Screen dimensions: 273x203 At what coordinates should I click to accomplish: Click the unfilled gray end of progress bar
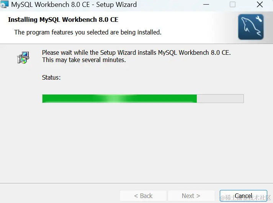coord(220,98)
